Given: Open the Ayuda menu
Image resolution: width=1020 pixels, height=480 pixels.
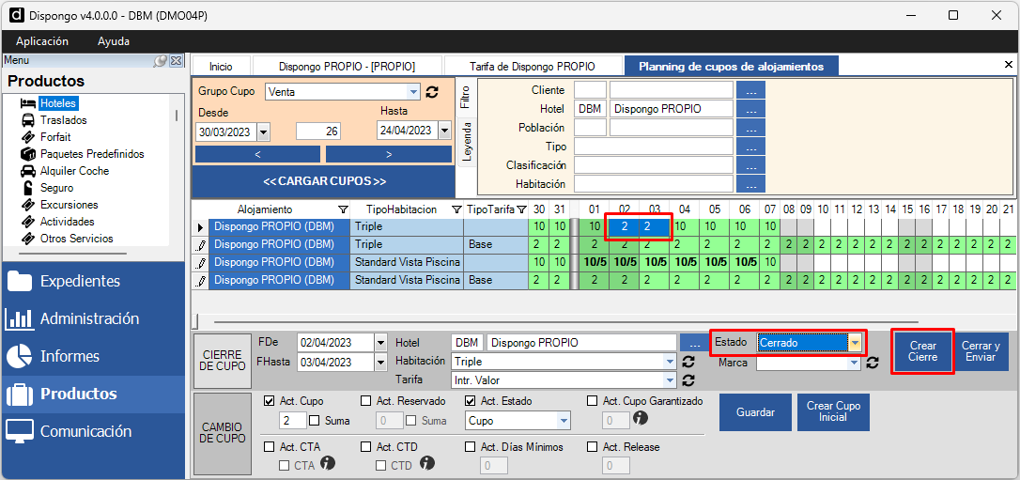Looking at the screenshot, I should pyautogui.click(x=114, y=41).
